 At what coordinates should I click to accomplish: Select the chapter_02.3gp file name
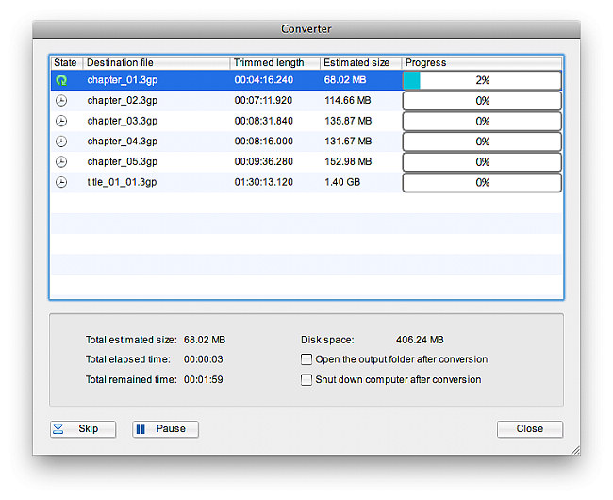123,100
